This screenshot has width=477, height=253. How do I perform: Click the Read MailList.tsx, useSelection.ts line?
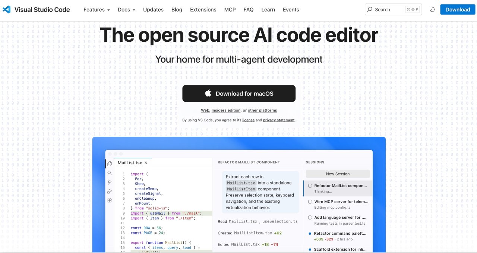click(258, 221)
